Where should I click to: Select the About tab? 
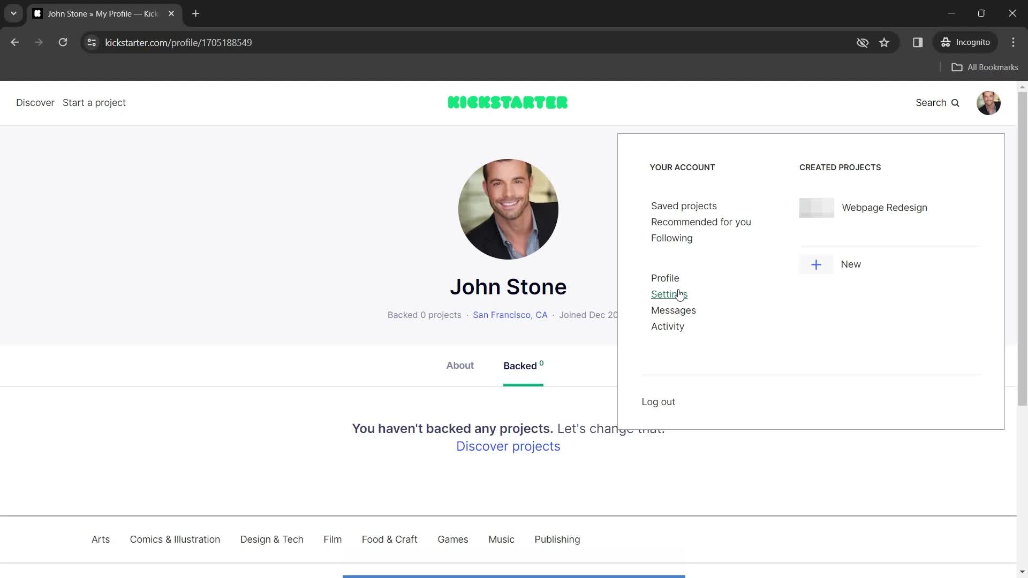pyautogui.click(x=459, y=366)
